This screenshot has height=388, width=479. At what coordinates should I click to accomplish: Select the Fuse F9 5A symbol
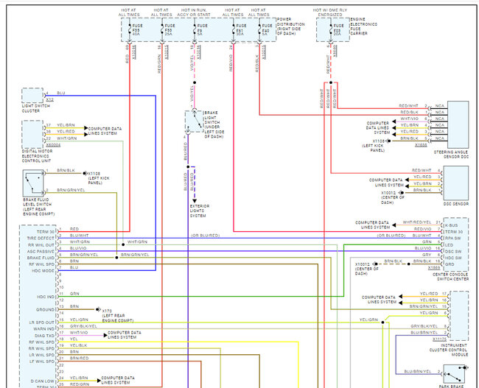[195, 30]
